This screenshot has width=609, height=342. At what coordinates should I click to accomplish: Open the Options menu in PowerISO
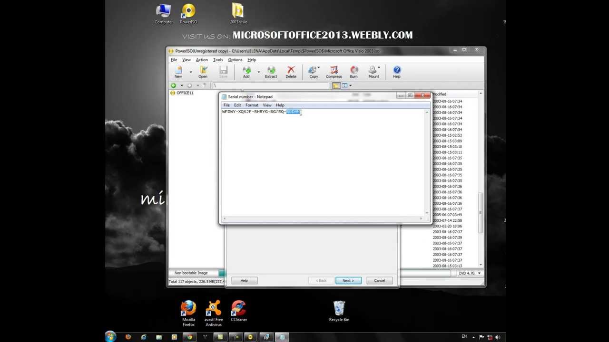[235, 60]
